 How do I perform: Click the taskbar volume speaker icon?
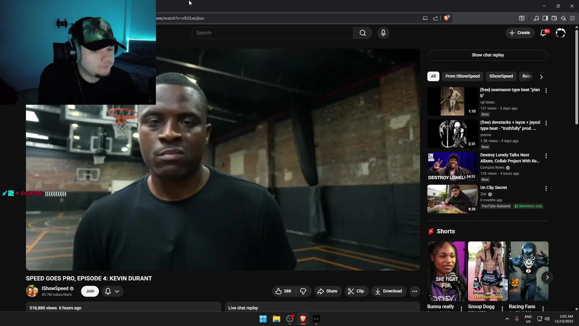tap(547, 319)
